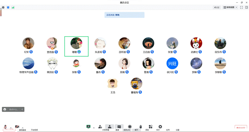Expand video options caret beside camera
The image size is (249, 132).
(x=22, y=128)
